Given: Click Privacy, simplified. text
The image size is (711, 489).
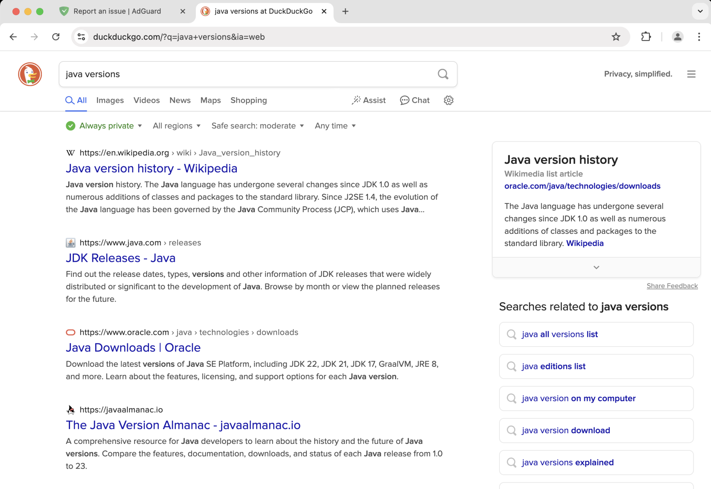Looking at the screenshot, I should 638,74.
